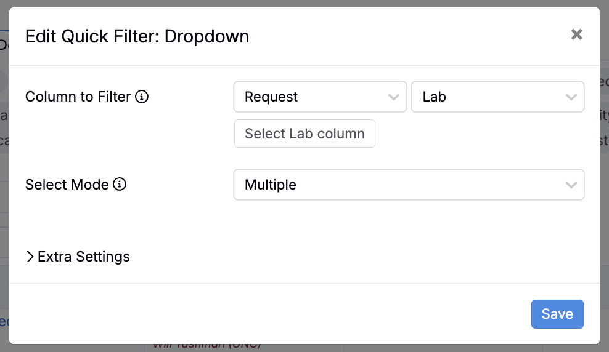Screen dimensions: 609x352
Task: Click the chevron arrow in Lab dropdown
Action: 571,97
